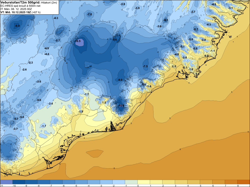Viewport: 250px width, 187px height.
Task: Click the 8 tick label on the color scale
Action: click(x=238, y=185)
